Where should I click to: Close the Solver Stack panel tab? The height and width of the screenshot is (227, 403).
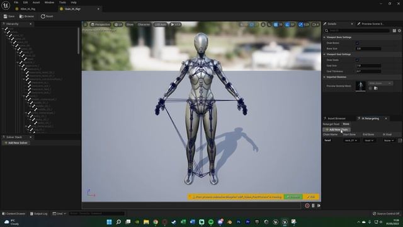31,137
